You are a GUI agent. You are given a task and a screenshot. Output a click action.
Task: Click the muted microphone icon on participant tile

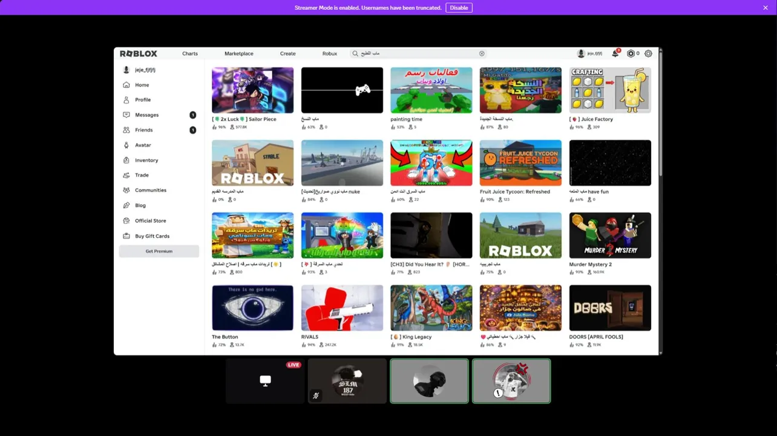coord(316,395)
